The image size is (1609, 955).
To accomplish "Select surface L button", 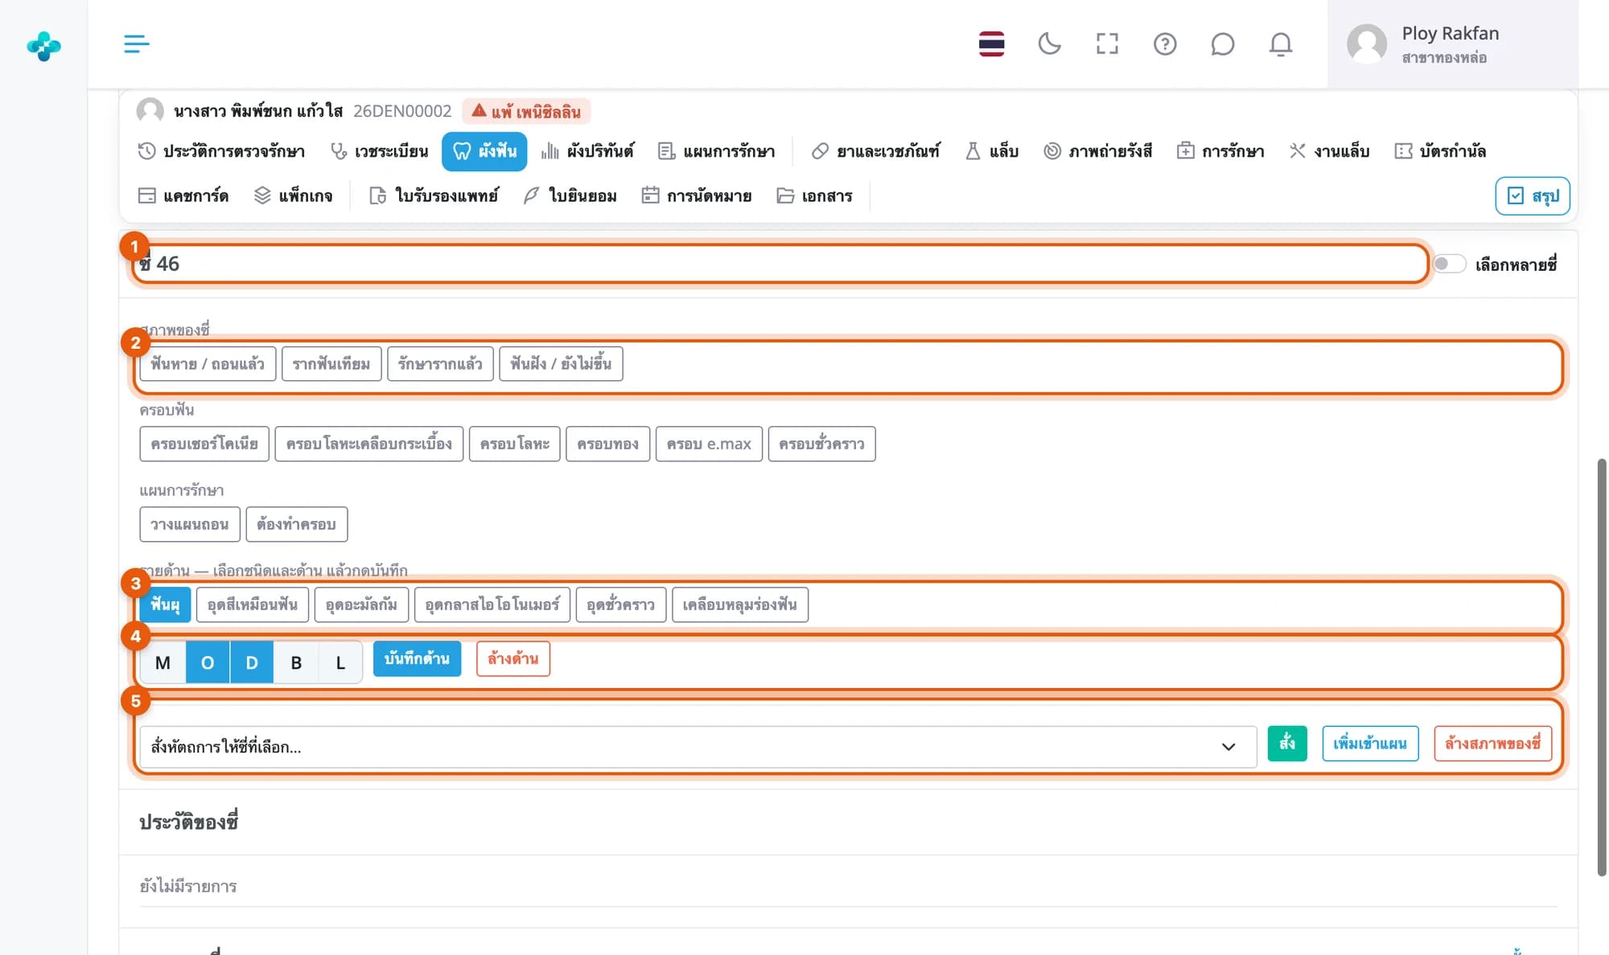I will (340, 662).
